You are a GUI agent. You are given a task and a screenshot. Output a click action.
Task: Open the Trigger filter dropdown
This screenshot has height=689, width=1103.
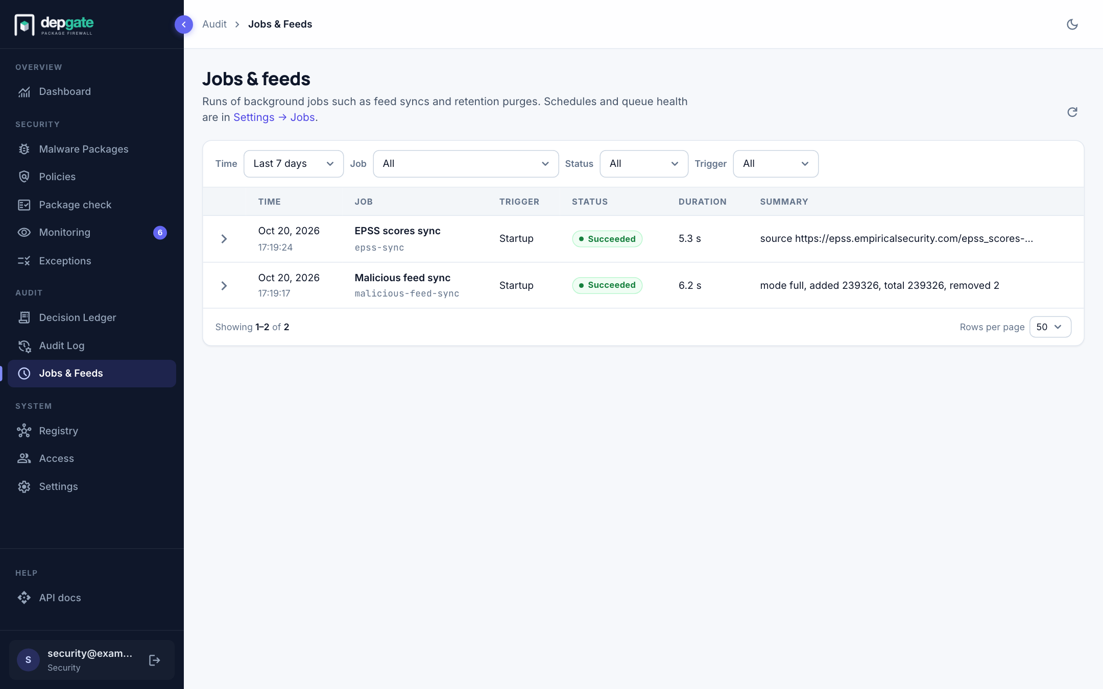click(x=776, y=164)
